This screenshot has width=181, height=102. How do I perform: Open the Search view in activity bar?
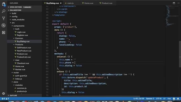point(4,11)
